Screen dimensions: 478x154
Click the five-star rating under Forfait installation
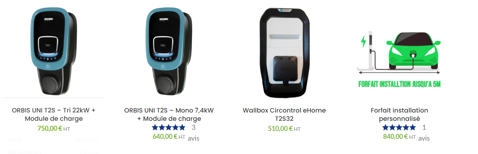[x=399, y=127]
